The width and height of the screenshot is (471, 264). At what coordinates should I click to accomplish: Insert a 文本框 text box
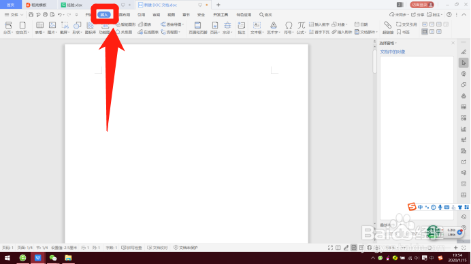(x=257, y=28)
